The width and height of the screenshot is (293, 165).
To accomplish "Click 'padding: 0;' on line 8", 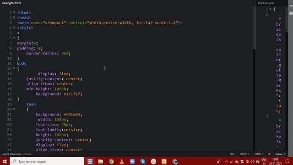I will tap(30, 48).
